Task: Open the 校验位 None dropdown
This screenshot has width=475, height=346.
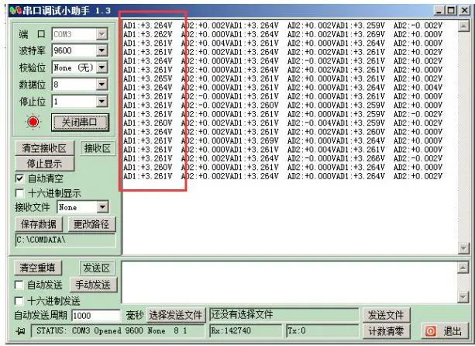Action: coord(102,67)
